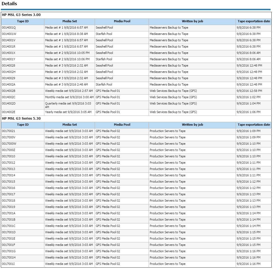
Task: Click Written by job header in Series 5.30 table
Action: pos(192,125)
